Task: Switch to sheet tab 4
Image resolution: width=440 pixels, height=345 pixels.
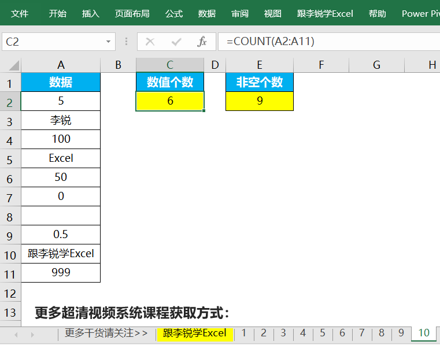Action: [303, 333]
